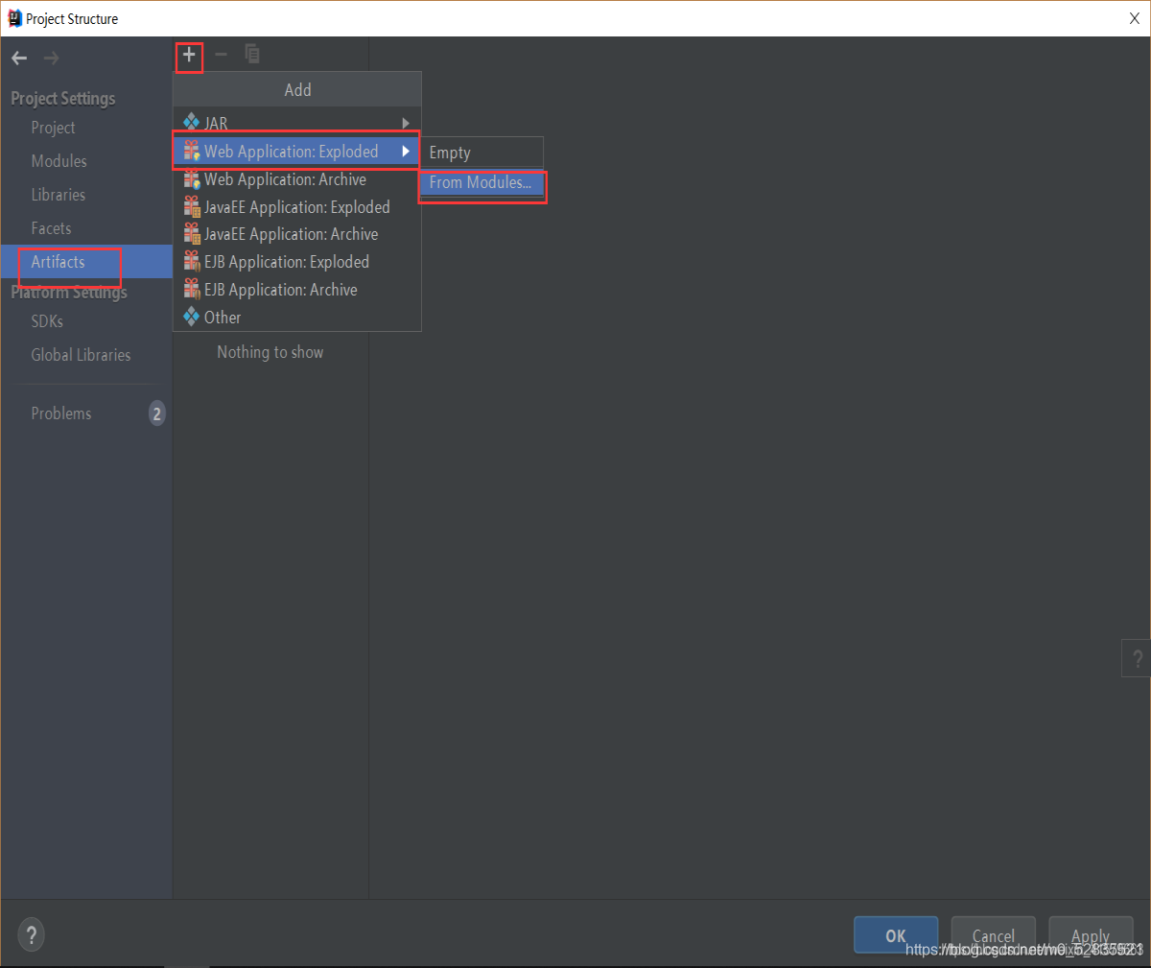Pick Empty from the submenu
The height and width of the screenshot is (968, 1151).
(x=482, y=153)
